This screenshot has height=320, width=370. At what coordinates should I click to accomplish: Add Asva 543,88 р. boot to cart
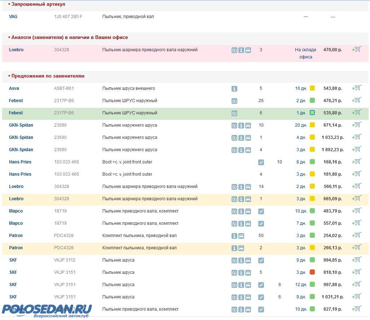pyautogui.click(x=357, y=88)
